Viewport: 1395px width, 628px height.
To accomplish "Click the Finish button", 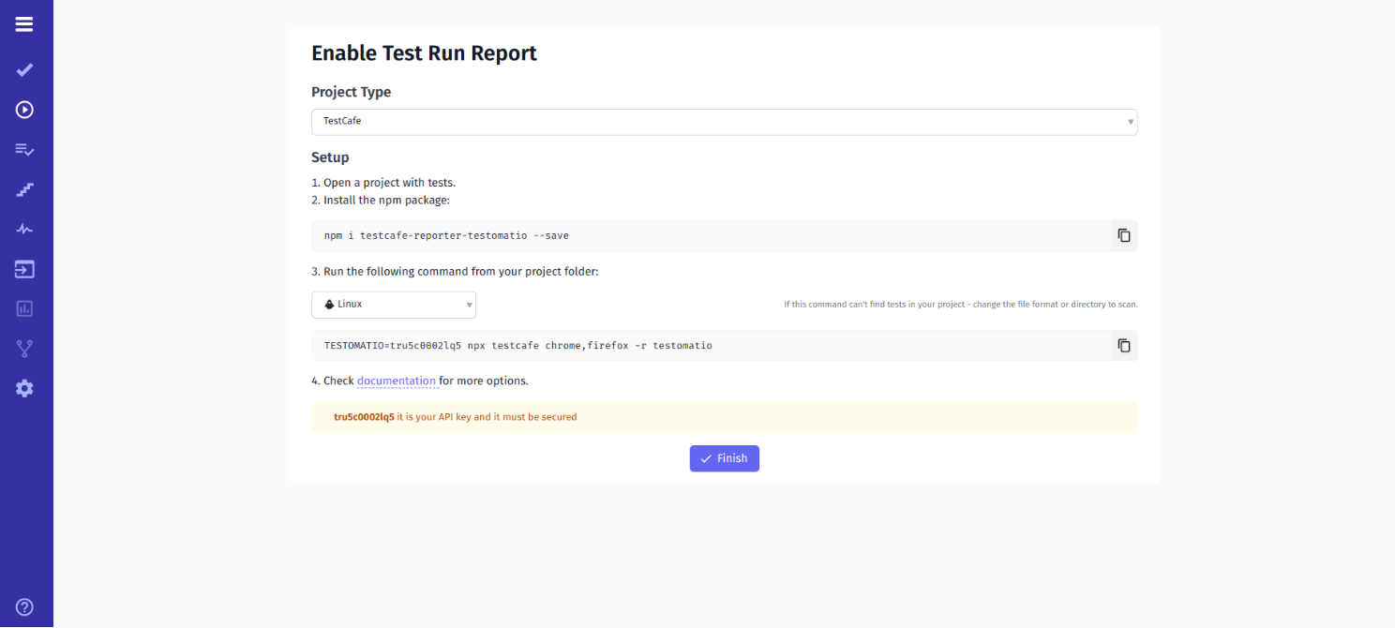I will tap(724, 458).
